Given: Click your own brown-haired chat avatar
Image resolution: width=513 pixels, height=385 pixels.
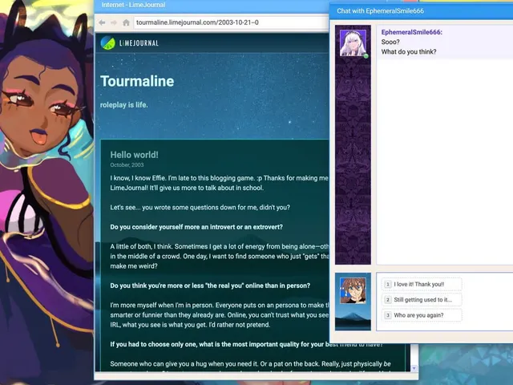Looking at the screenshot, I should pyautogui.click(x=353, y=290).
